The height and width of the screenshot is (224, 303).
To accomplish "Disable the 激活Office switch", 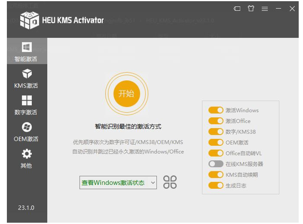I will pos(216,121).
